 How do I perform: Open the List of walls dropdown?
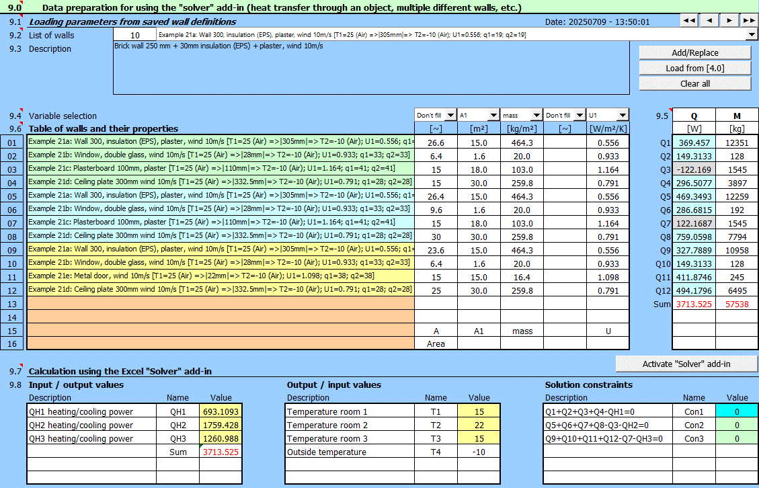coord(752,34)
